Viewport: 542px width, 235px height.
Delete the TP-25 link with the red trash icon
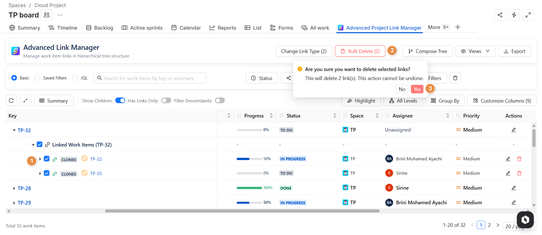[519, 173]
